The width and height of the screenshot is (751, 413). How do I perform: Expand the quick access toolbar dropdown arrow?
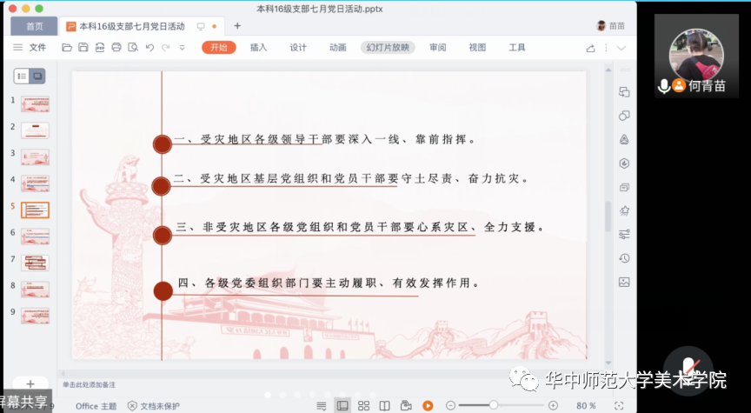coord(182,48)
